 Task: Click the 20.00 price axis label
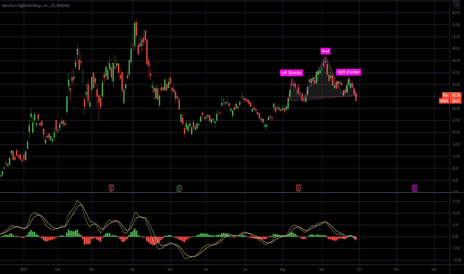456,133
